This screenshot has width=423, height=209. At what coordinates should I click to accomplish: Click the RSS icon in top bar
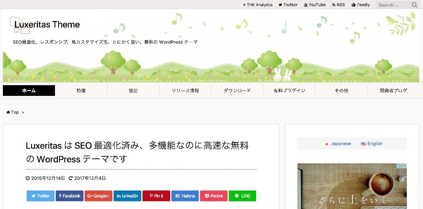tap(334, 5)
